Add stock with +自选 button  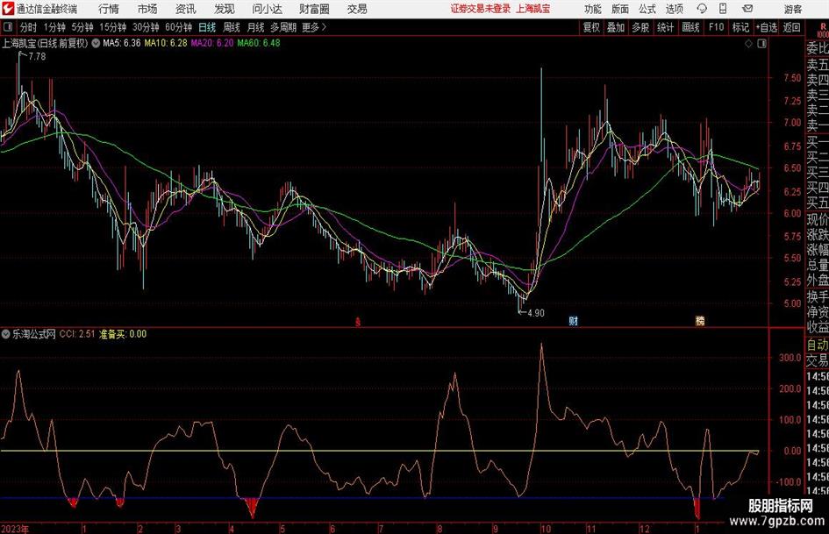coord(766,27)
